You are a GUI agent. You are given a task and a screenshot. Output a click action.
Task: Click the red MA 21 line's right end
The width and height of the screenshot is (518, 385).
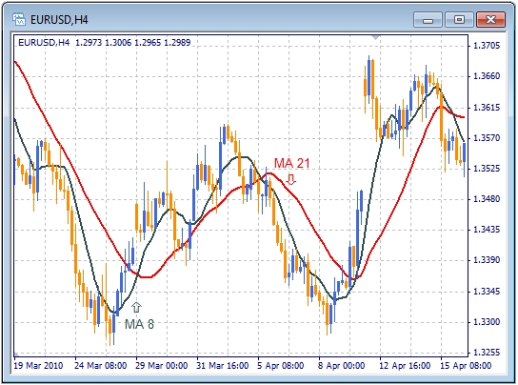(463, 117)
